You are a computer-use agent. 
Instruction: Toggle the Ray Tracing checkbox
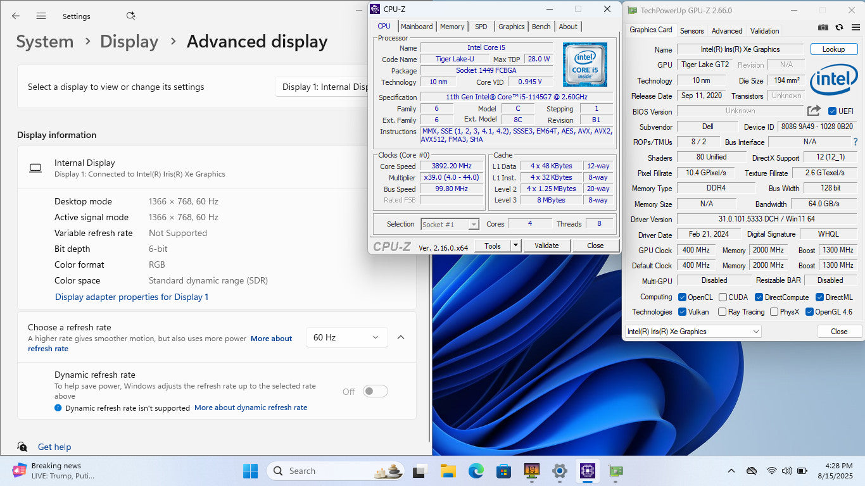coord(722,312)
